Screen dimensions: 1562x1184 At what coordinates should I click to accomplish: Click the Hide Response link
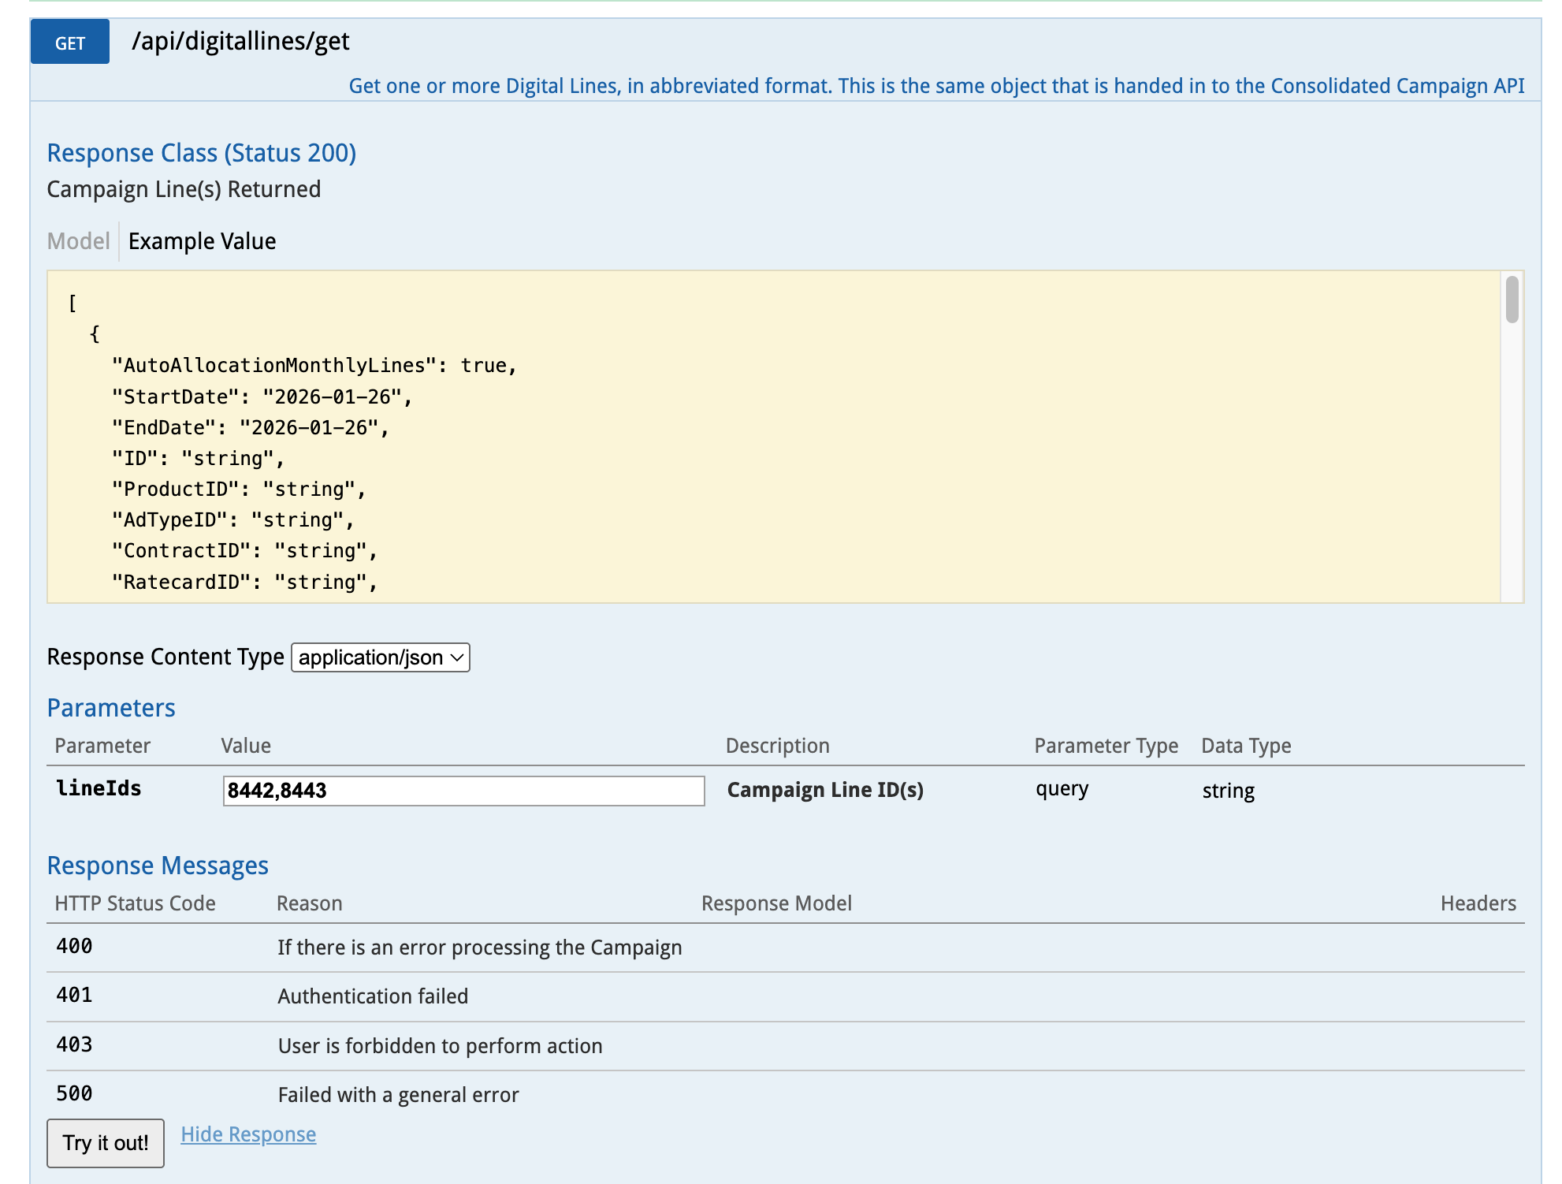click(248, 1134)
